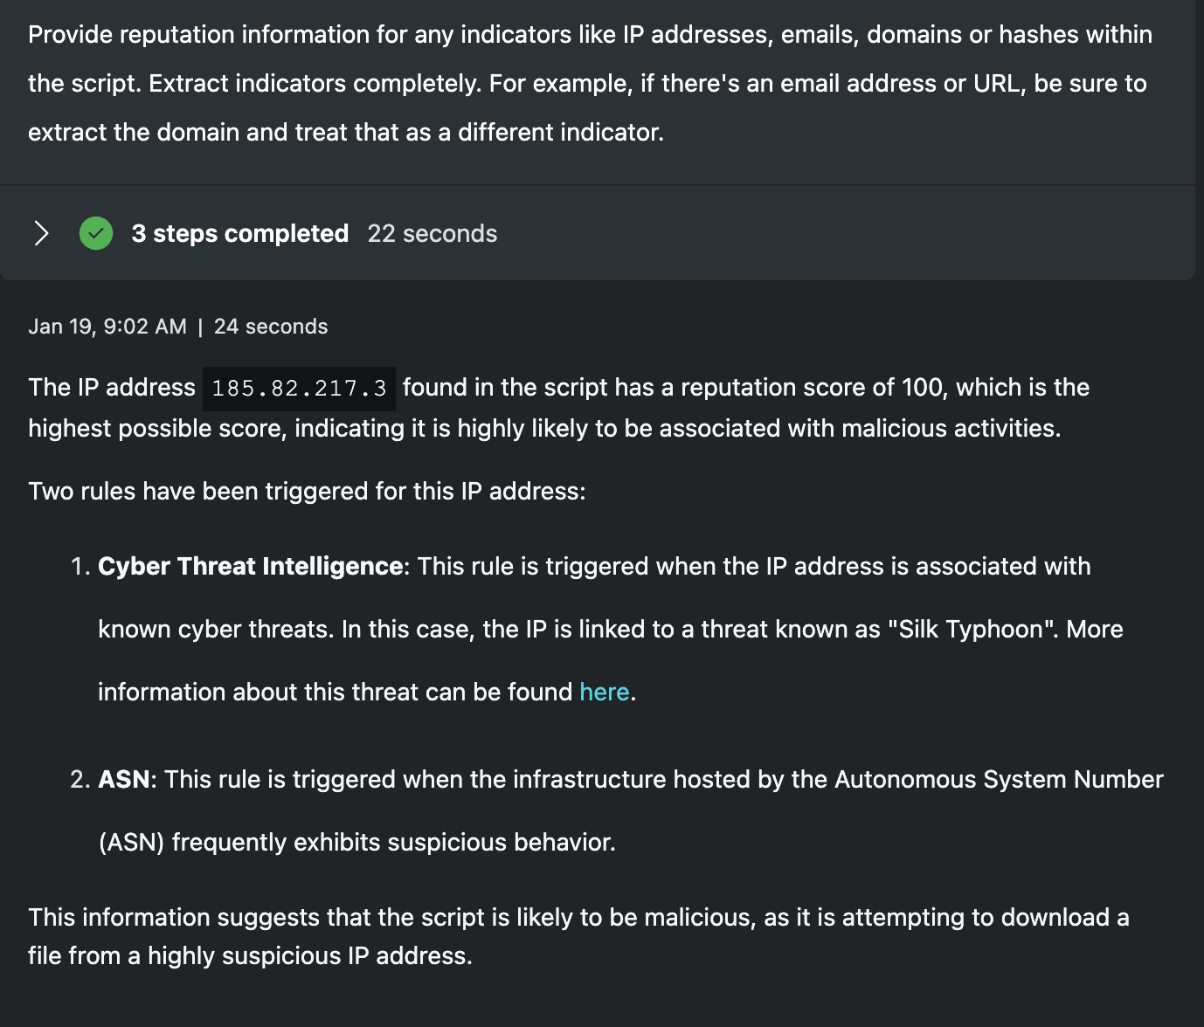Image resolution: width=1204 pixels, height=1027 pixels.
Task: Click the green checkmark status icon
Action: tap(96, 233)
